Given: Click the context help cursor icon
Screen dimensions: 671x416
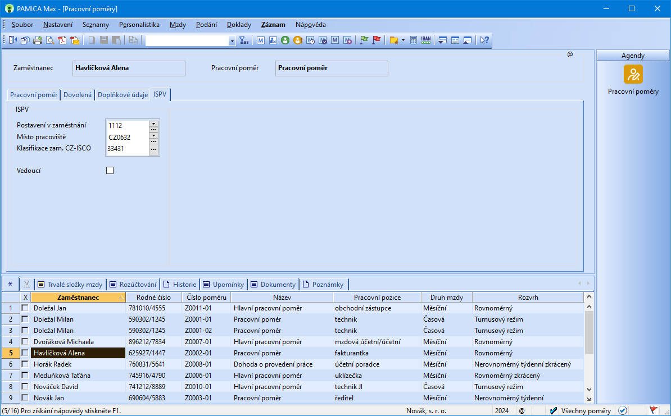Looking at the screenshot, I should tap(484, 40).
